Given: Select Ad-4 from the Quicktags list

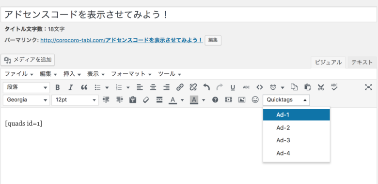Looking at the screenshot, I should click(x=296, y=153).
